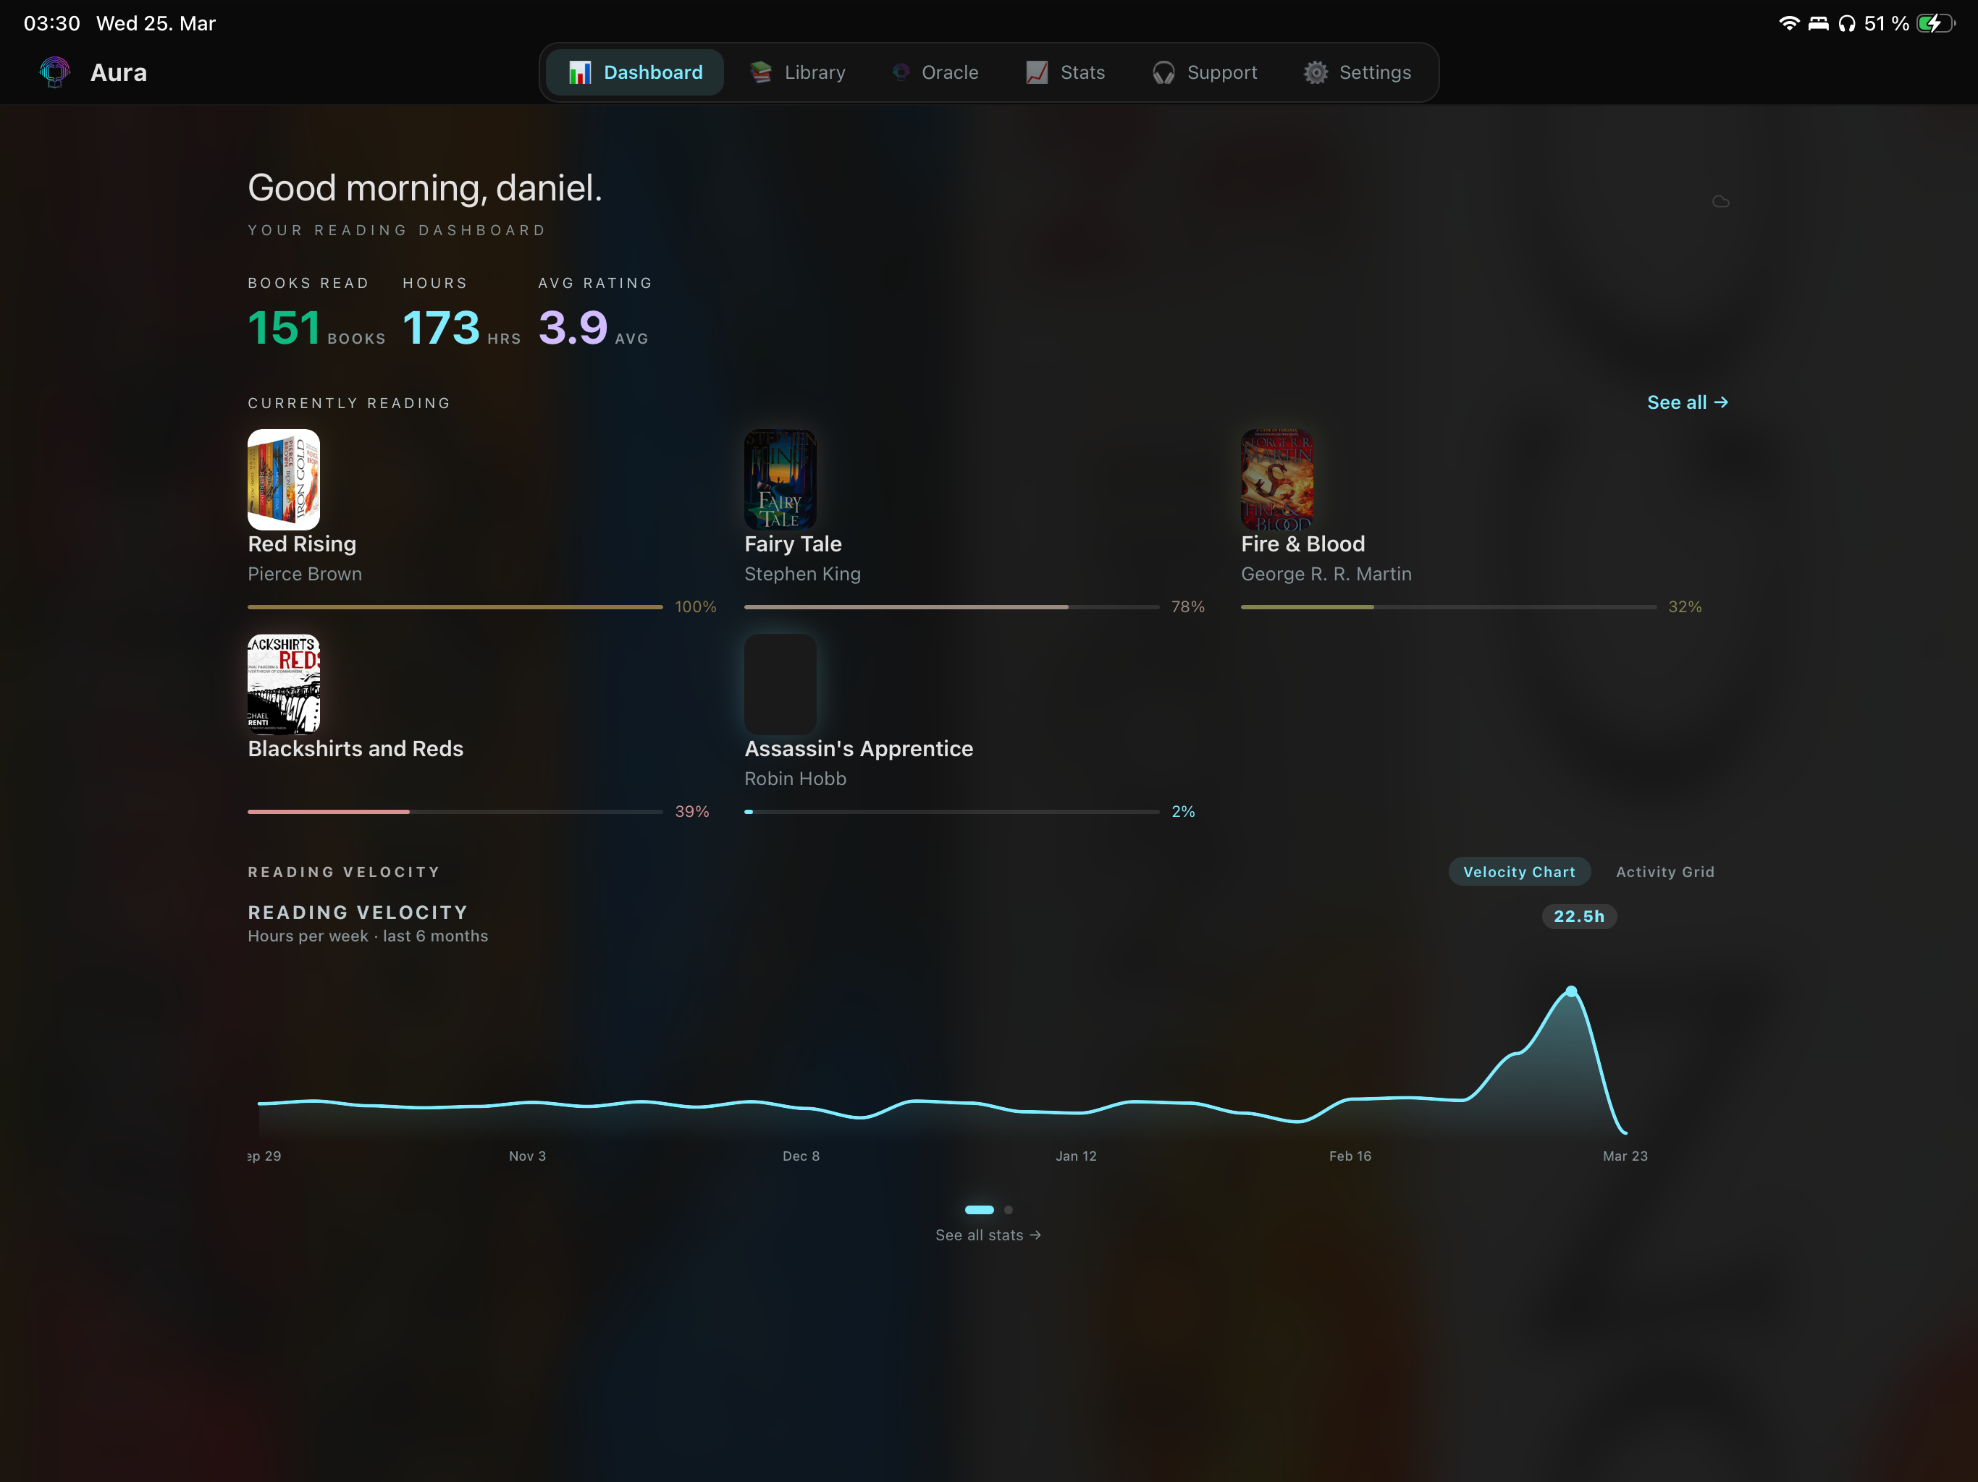This screenshot has height=1482, width=1978.
Task: Open the Oracle tab label
Action: pyautogui.click(x=950, y=72)
